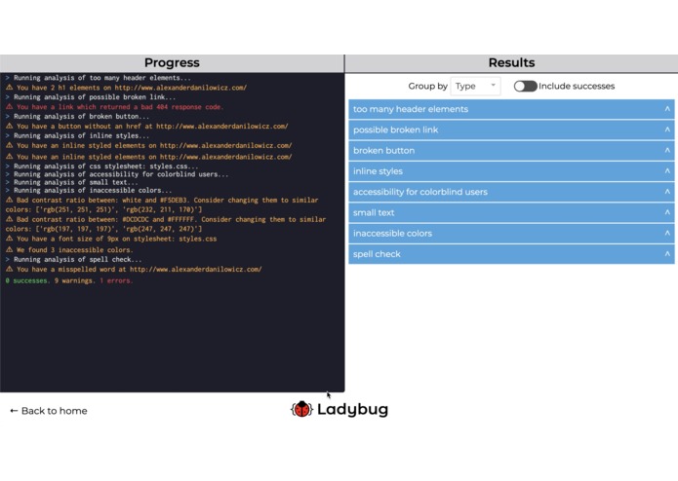Click the Ladybug logo icon
This screenshot has width=678, height=481.
pos(301,409)
